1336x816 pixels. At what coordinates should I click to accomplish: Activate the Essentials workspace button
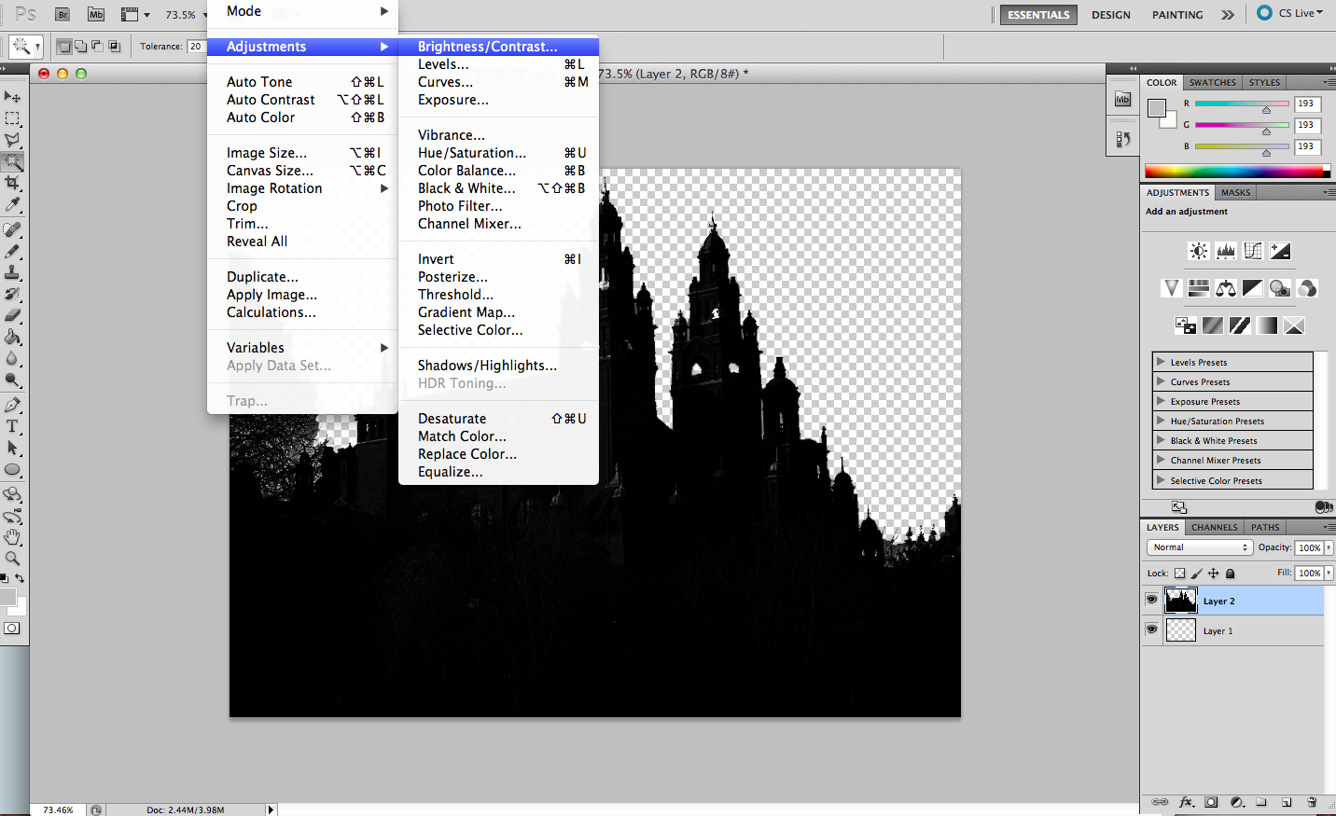coord(1038,15)
